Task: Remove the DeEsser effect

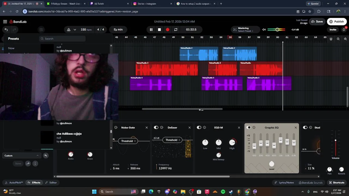Action: click(189, 127)
